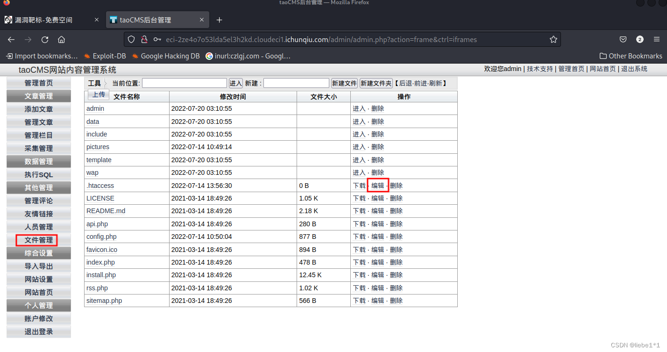667x352 pixels.
Task: Open 人员管理 in sidebar
Action: 39,227
